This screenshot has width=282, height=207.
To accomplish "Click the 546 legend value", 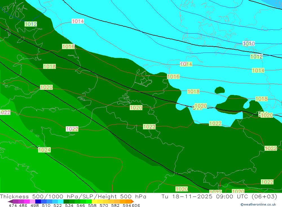I will coord(81,205).
